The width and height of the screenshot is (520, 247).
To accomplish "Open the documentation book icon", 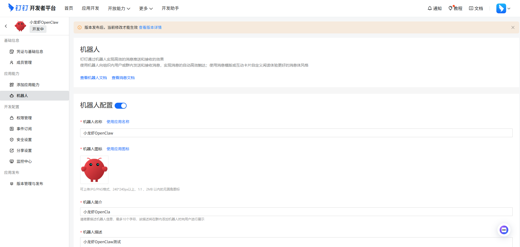I will 471,8.
